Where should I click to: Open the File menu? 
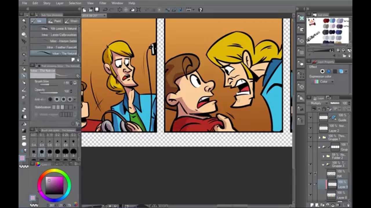25,3
